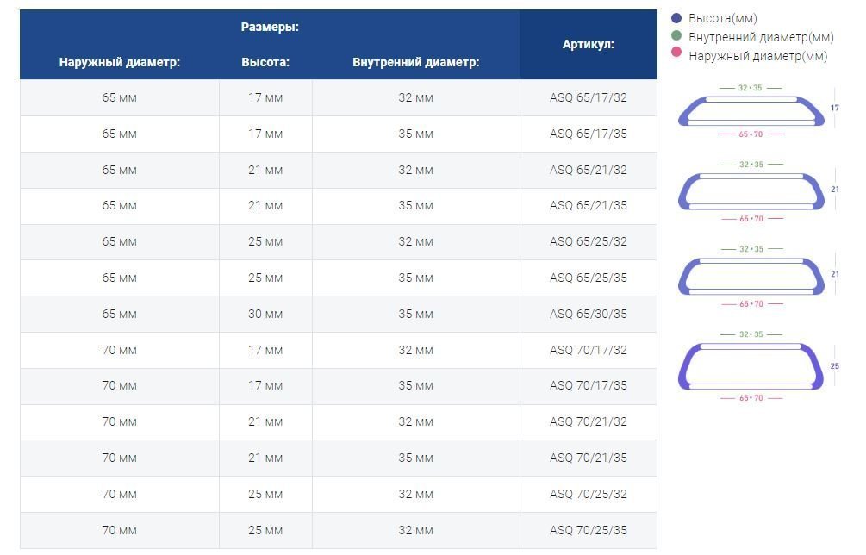This screenshot has width=866, height=555.
Task: Choose article ASQ 70/21/35
Action: 589,458
